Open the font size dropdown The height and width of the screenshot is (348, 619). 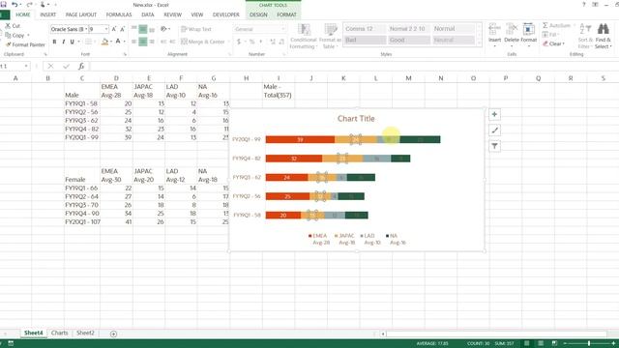pos(106,29)
